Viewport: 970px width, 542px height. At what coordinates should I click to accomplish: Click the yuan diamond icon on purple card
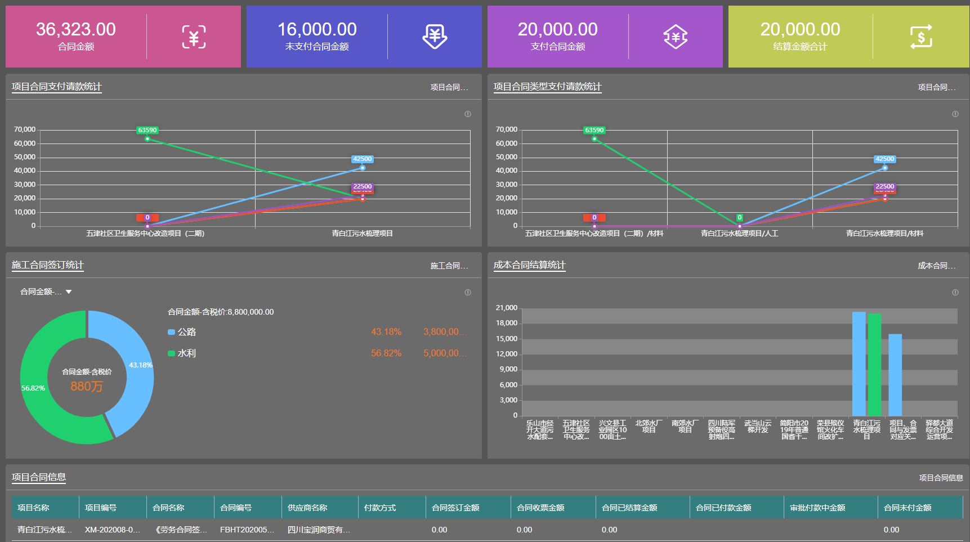676,37
